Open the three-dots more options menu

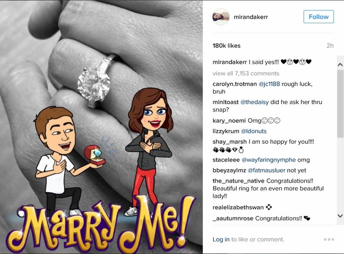[x=329, y=239]
